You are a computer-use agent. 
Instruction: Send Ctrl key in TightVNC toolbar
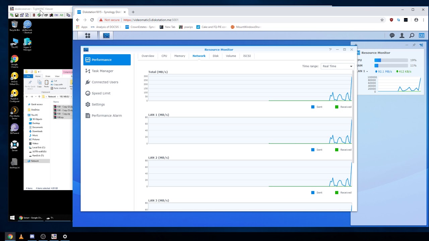click(x=56, y=15)
